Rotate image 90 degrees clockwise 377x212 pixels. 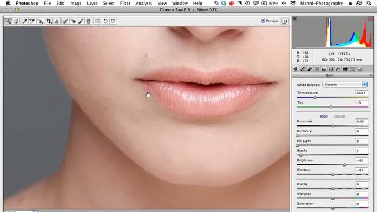[x=113, y=21]
